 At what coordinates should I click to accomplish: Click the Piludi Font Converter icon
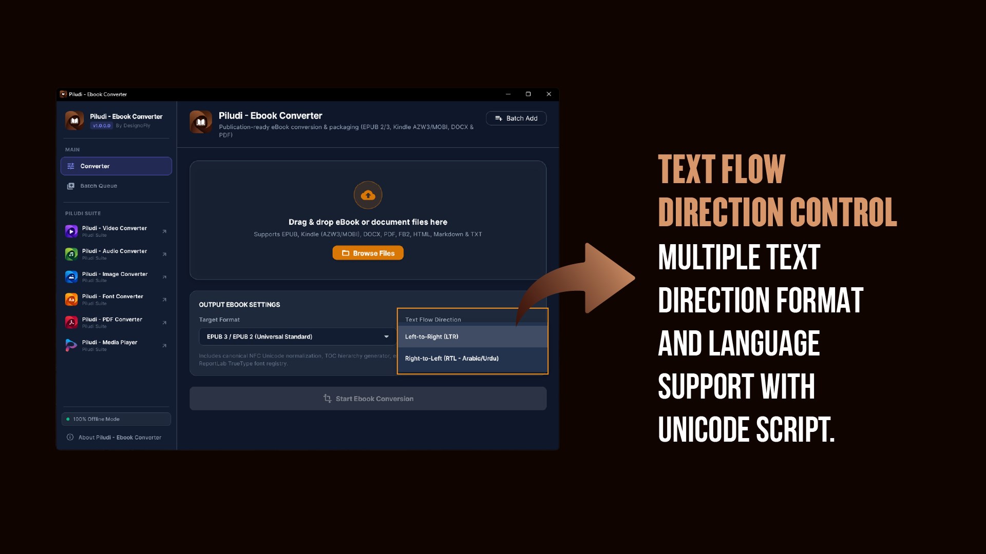(71, 300)
